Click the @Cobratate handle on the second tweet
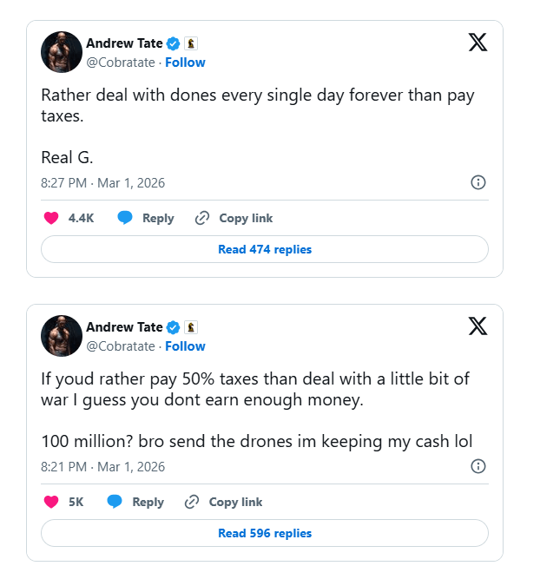 coord(121,346)
